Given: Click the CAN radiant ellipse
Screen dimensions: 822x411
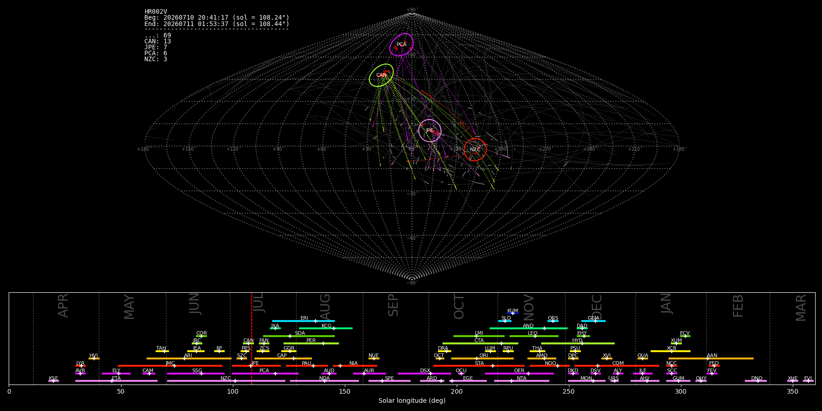Looking at the screenshot, I should 381,75.
